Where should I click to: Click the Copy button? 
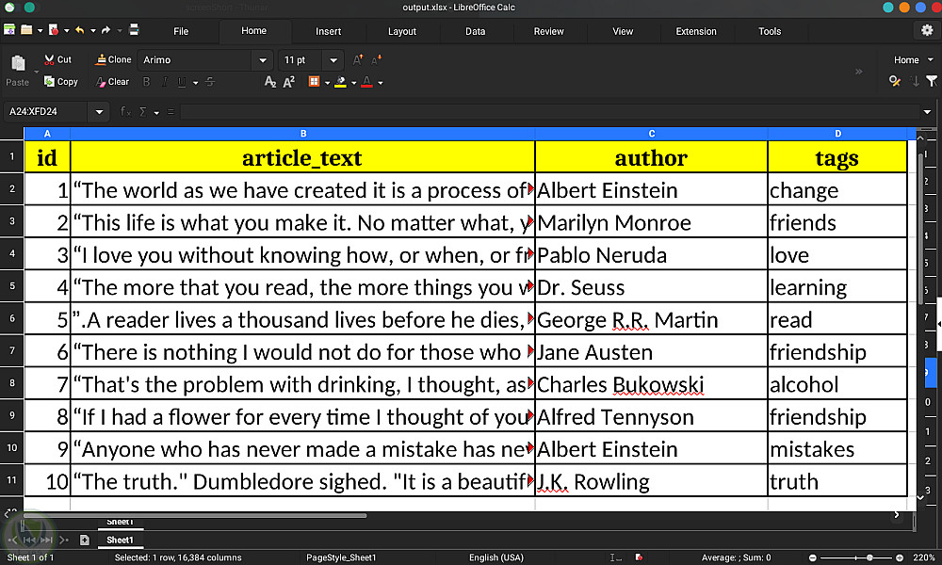(60, 82)
